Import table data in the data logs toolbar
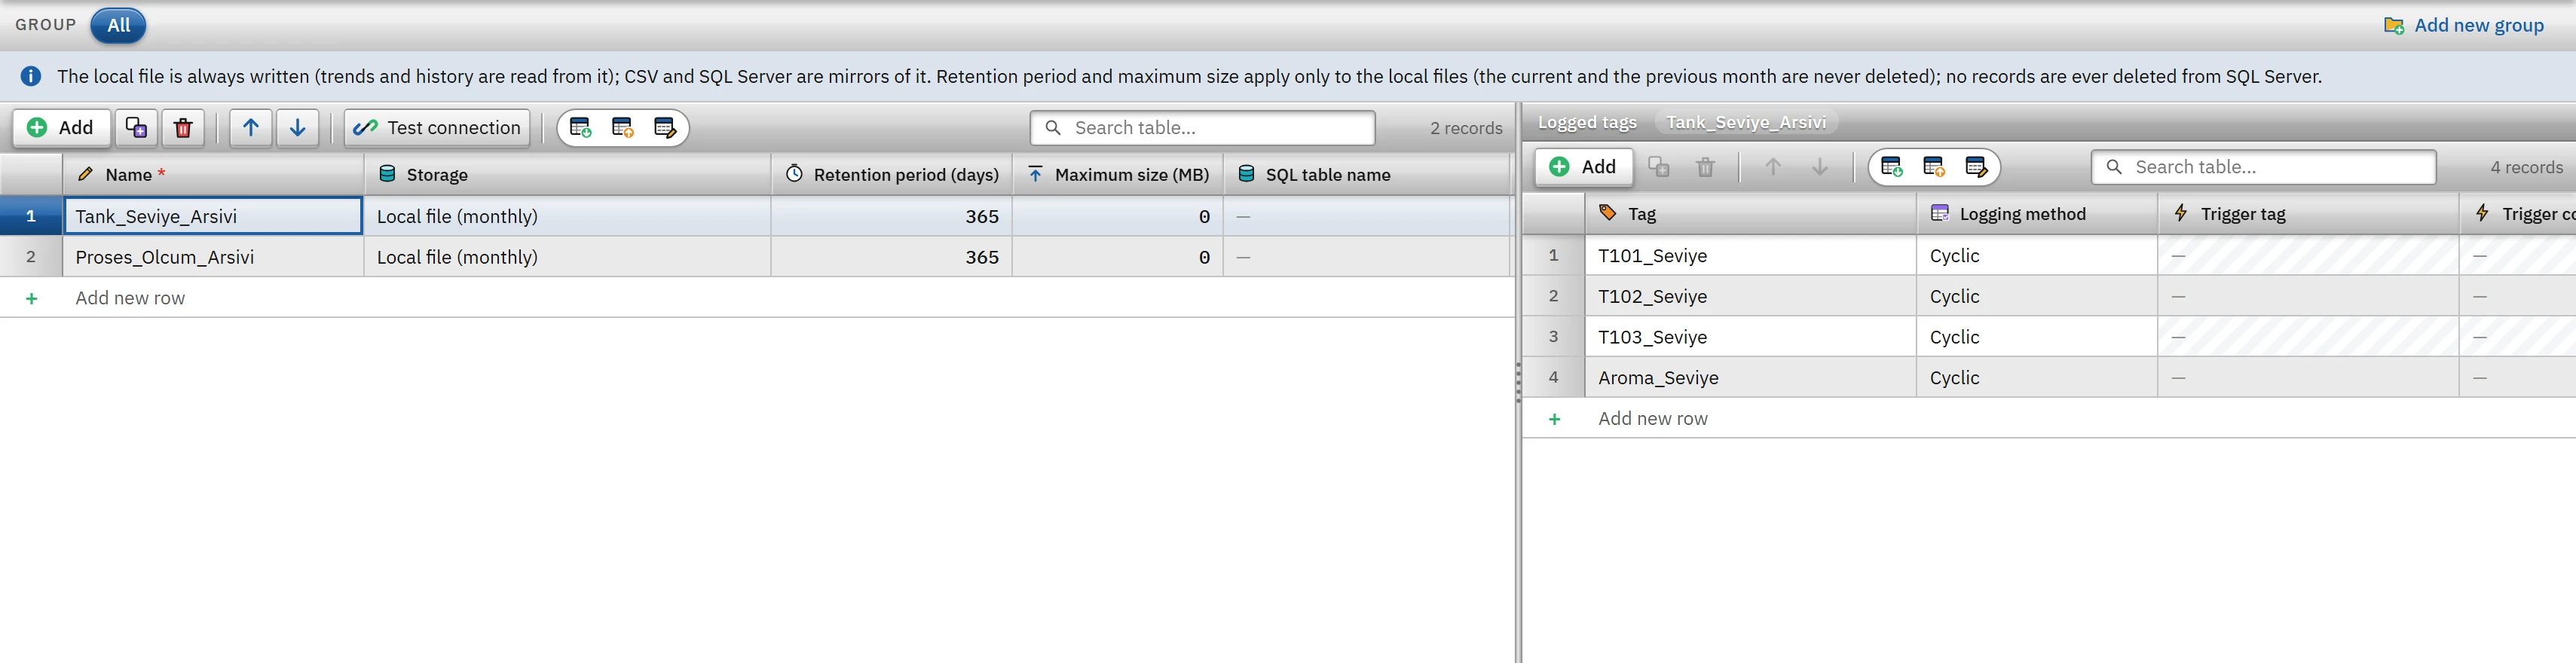This screenshot has height=663, width=2576. pos(580,128)
